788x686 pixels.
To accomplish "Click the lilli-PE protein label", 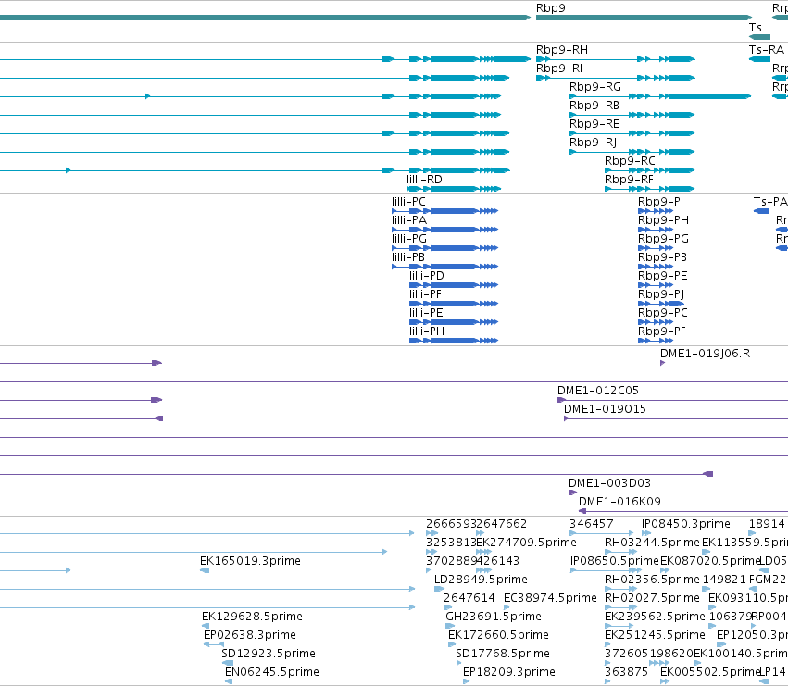I will 426,313.
